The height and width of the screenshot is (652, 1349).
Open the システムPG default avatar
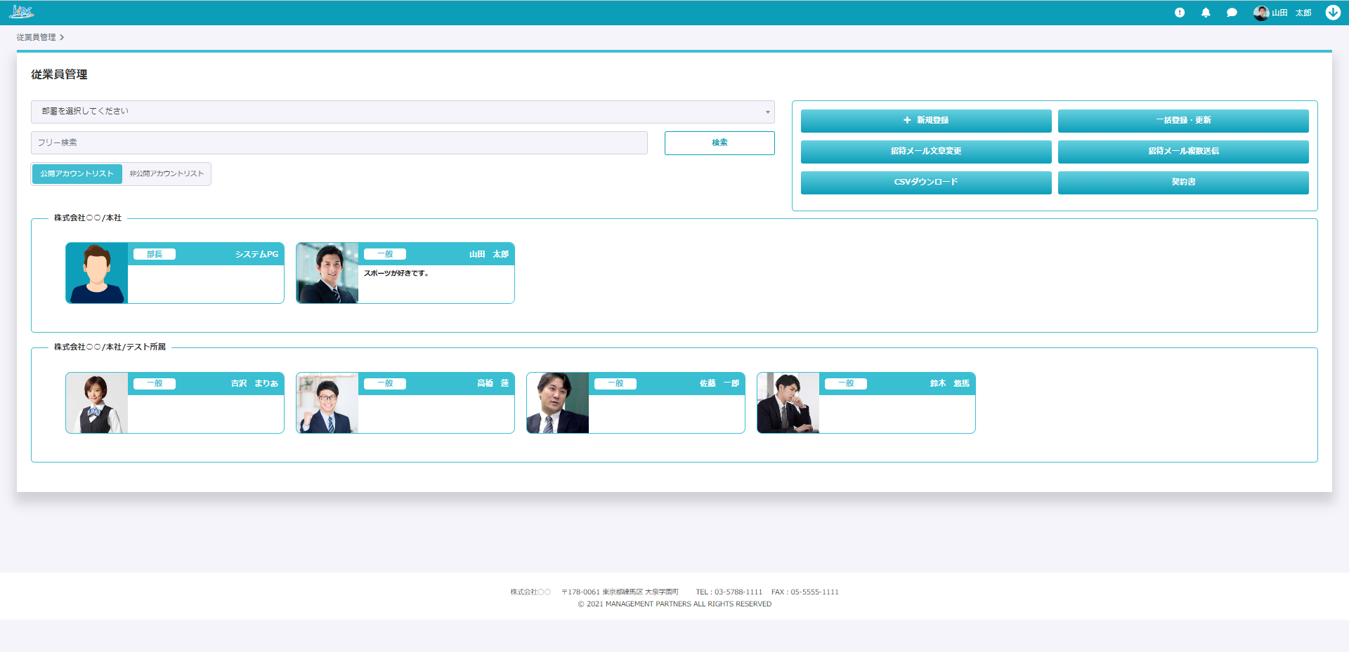pos(97,273)
